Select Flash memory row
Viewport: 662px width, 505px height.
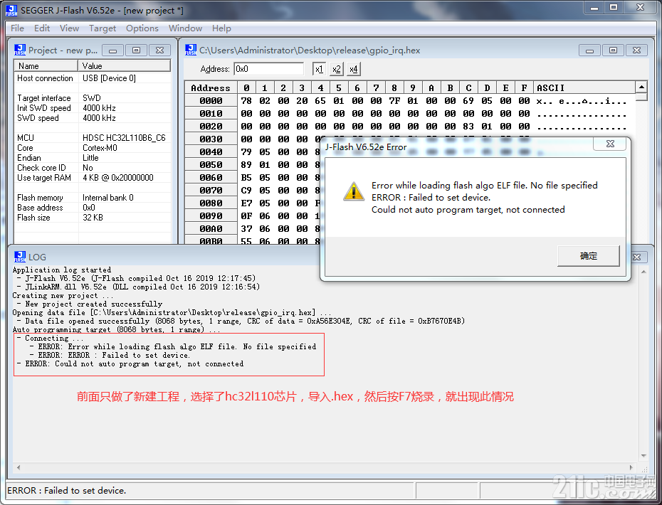93,198
